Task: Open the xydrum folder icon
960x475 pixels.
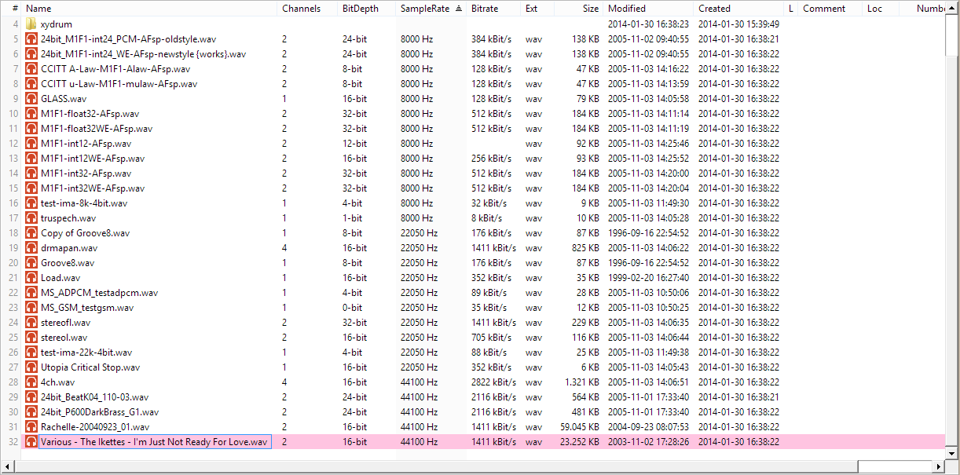Action: 31,24
